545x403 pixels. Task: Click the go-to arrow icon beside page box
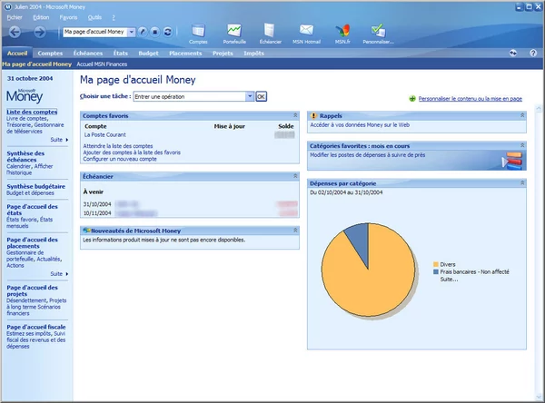point(143,32)
